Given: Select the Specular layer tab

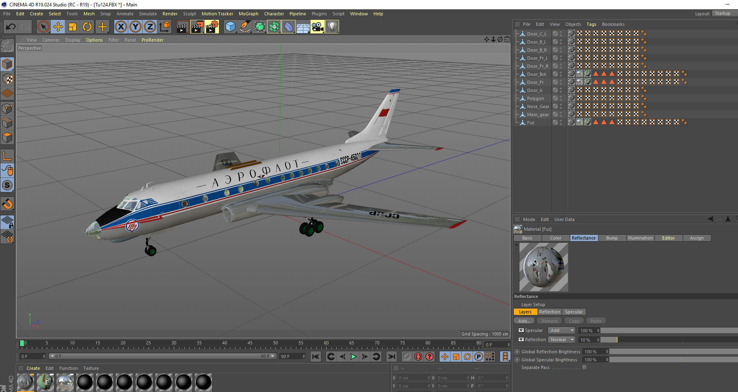Looking at the screenshot, I should 573,312.
